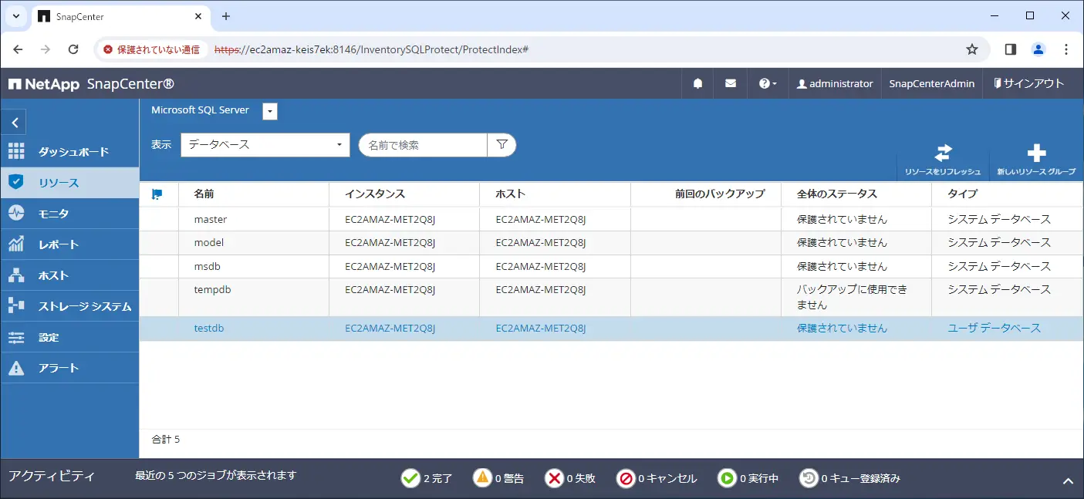The height and width of the screenshot is (499, 1084).
Task: Click the キャンセル canceled jobs icon
Action: click(x=626, y=478)
